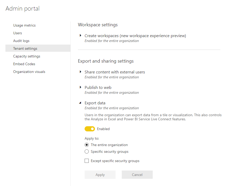
Task: Click the Export data description paragraph
Action: click(x=153, y=117)
